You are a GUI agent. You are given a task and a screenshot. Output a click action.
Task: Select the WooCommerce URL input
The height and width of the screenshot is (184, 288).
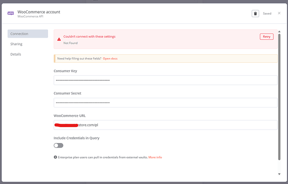point(165,125)
